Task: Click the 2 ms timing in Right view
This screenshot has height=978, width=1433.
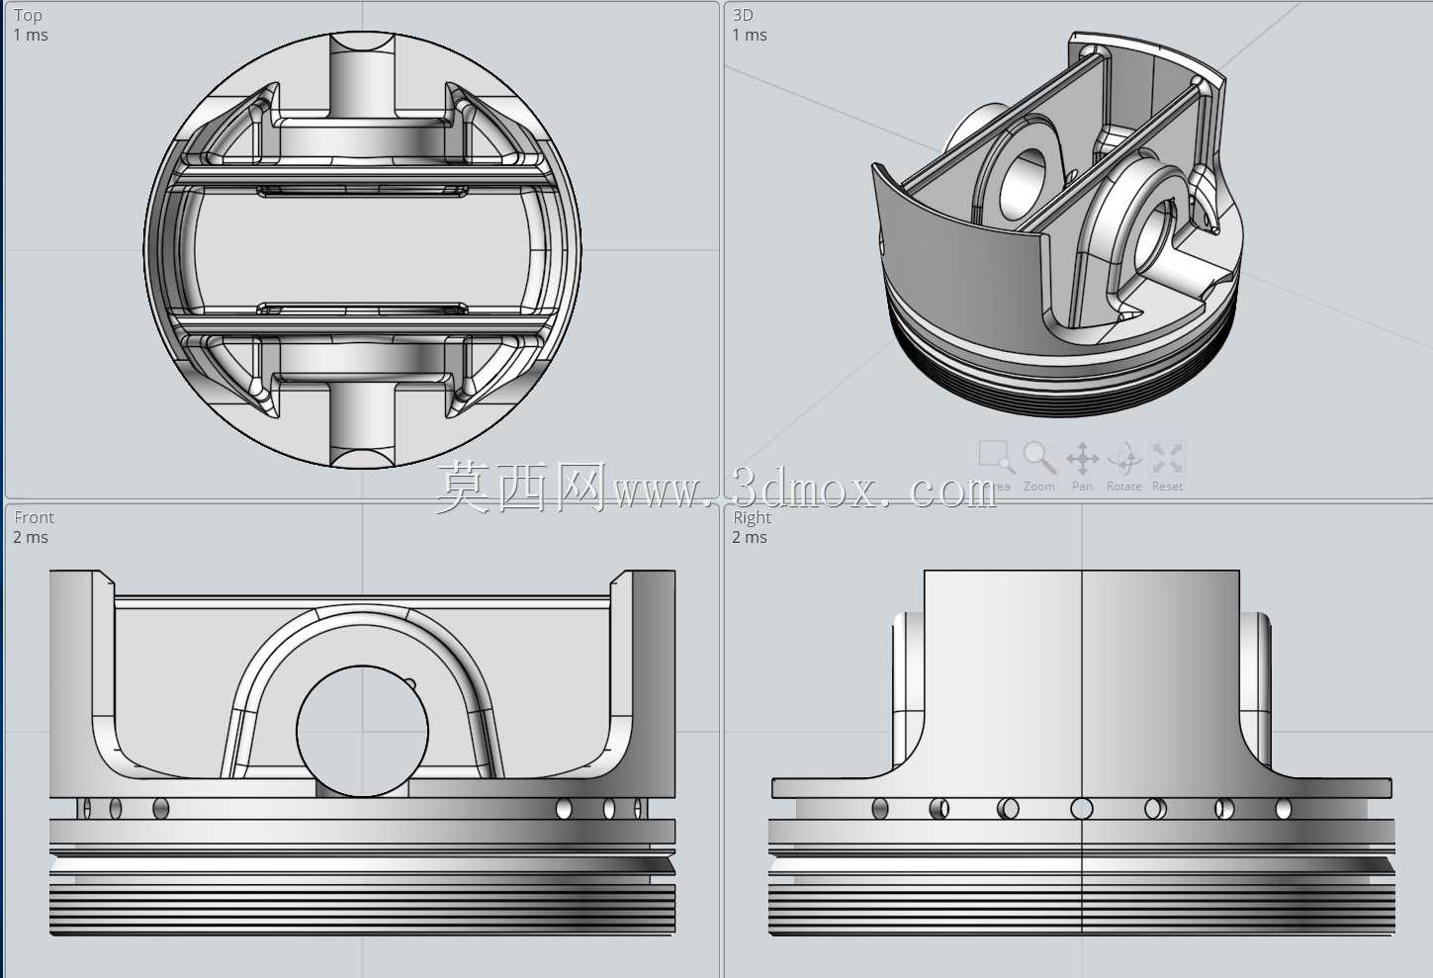Action: (x=750, y=538)
